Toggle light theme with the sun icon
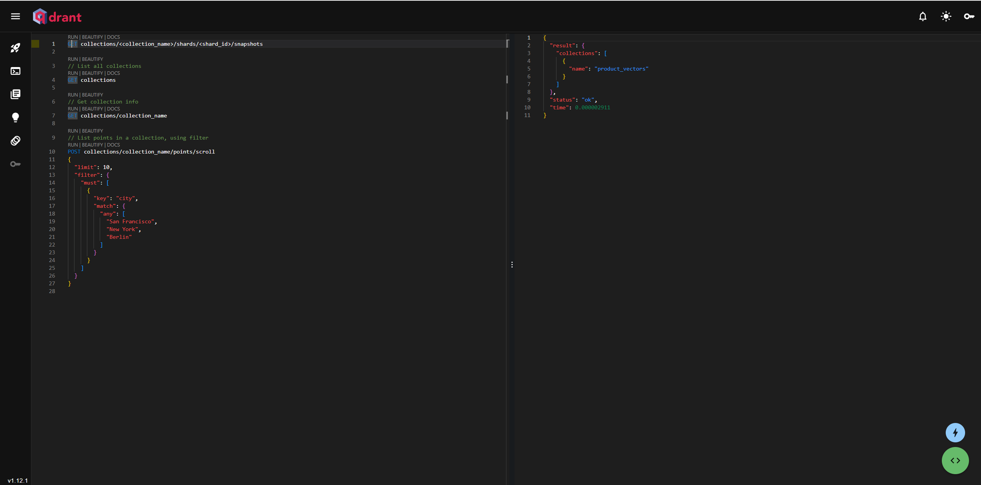 (946, 16)
